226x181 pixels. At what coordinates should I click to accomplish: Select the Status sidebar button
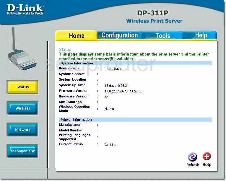point(22,87)
